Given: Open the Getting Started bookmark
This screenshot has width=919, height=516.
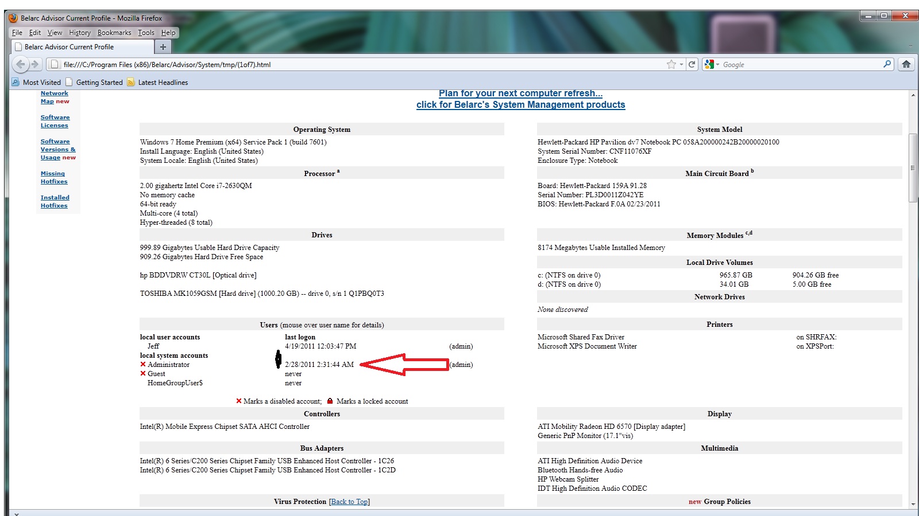Looking at the screenshot, I should (x=94, y=82).
